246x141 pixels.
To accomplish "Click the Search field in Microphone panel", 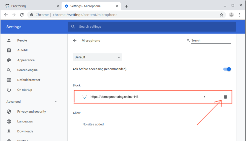I will 211,40.
